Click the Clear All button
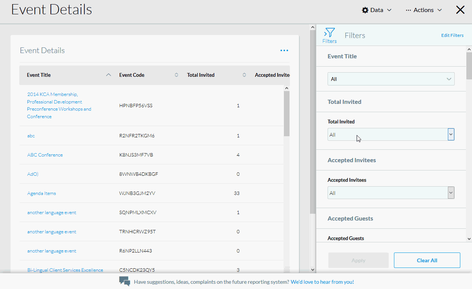The width and height of the screenshot is (472, 289). click(x=427, y=260)
